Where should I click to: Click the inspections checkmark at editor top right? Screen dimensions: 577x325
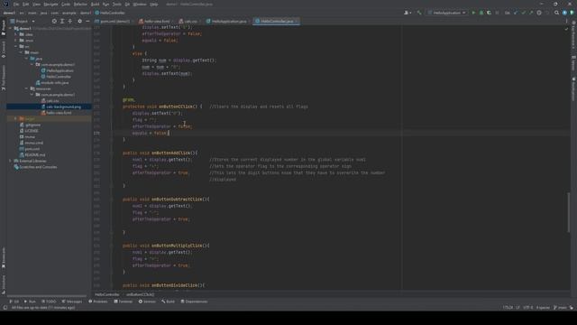(566, 28)
